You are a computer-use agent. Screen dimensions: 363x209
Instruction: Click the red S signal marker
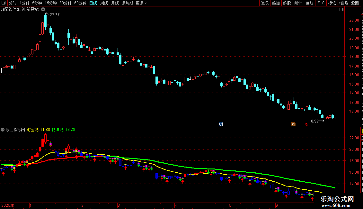[306, 125]
